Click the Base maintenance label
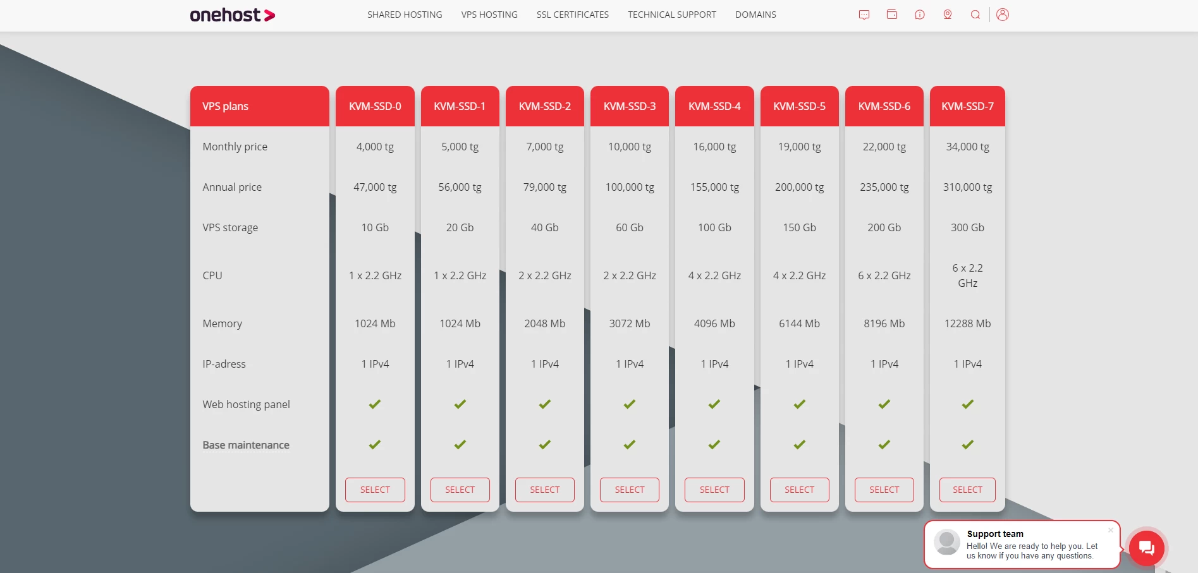The height and width of the screenshot is (573, 1198). coord(246,445)
